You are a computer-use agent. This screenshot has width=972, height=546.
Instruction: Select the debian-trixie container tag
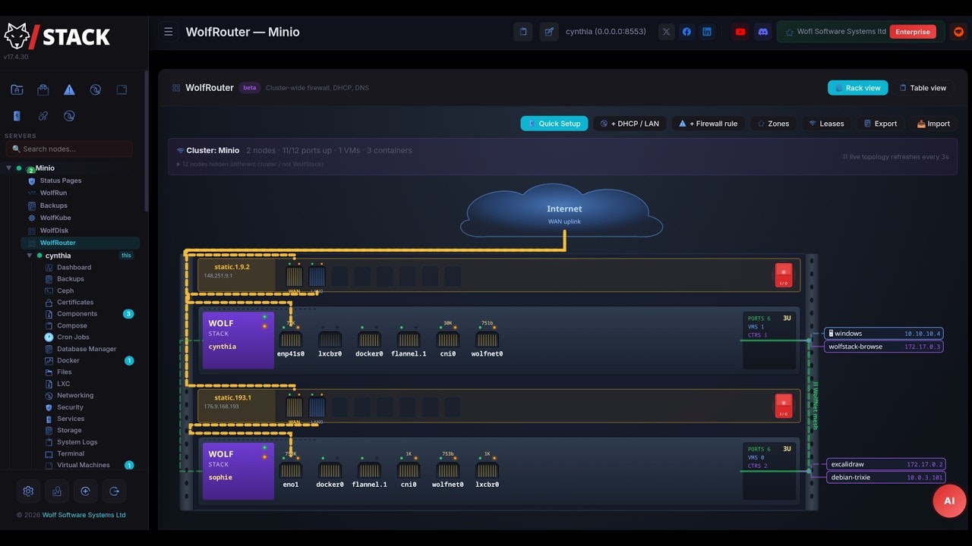886,477
